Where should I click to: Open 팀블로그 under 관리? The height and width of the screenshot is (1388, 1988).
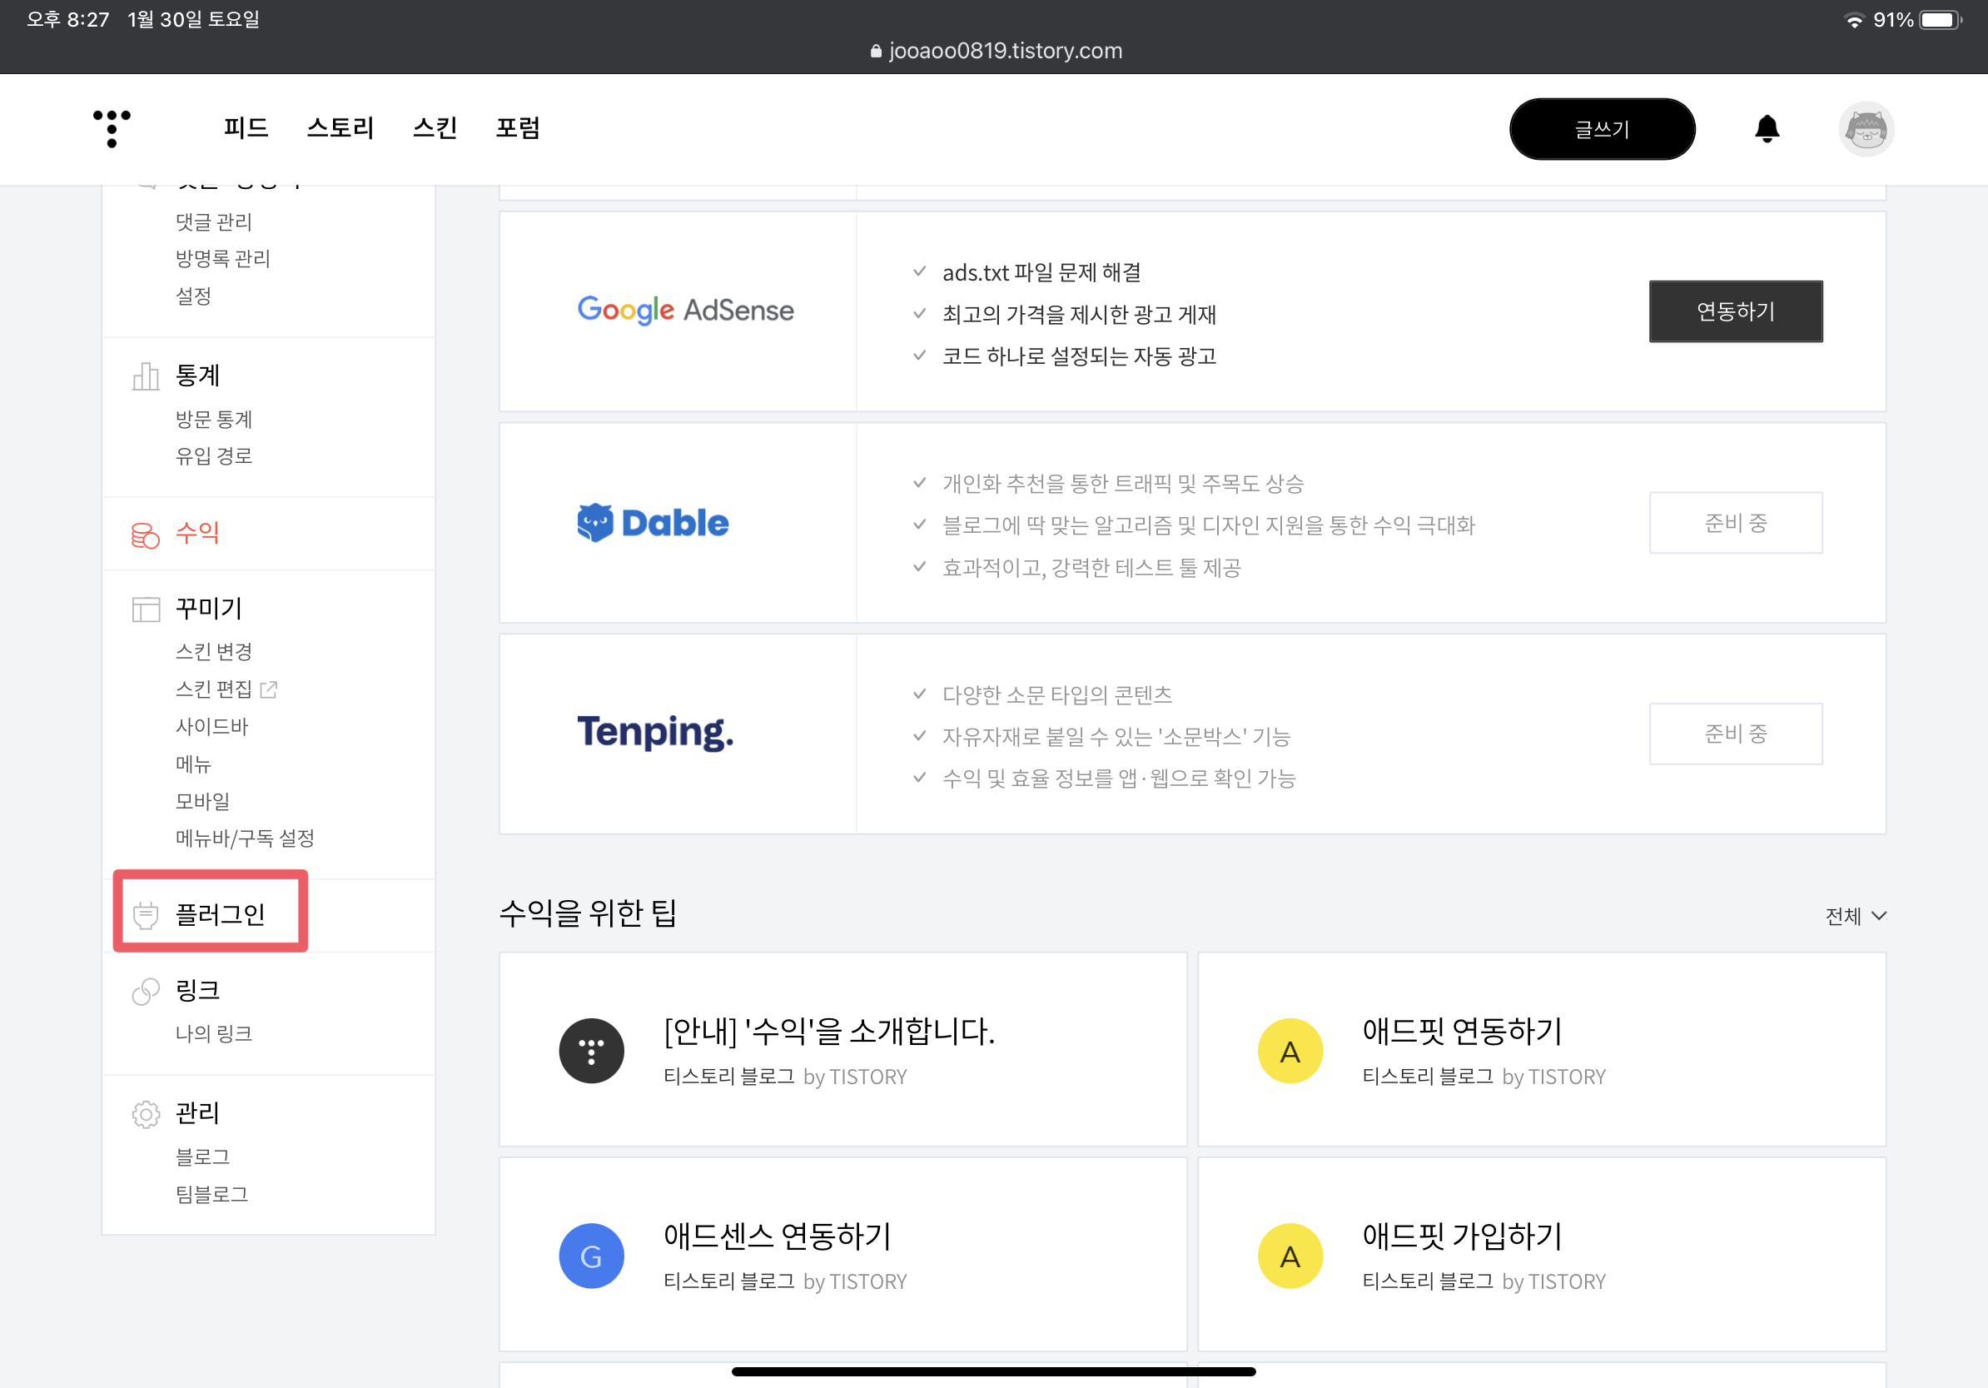pos(212,1194)
